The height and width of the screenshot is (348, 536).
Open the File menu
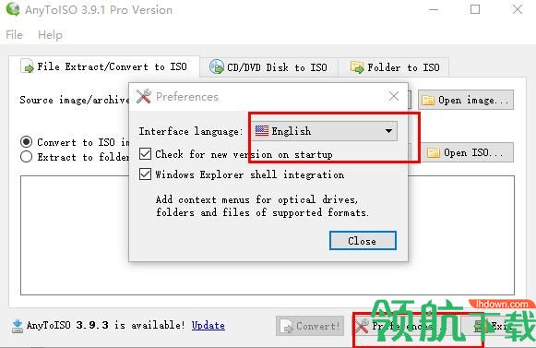[14, 34]
